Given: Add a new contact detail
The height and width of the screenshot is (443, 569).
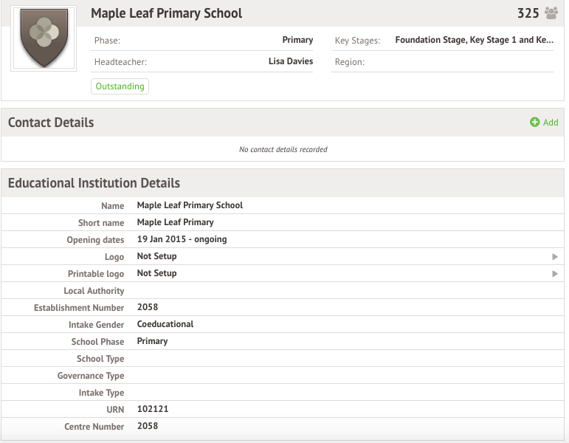Looking at the screenshot, I should point(544,122).
